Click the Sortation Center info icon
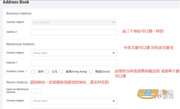 (26, 71)
